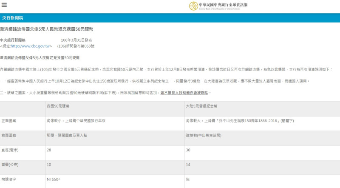340x188 pixels.
Task: Click the paragraph beginning 一、經查該幣係
Action: click(x=155, y=81)
